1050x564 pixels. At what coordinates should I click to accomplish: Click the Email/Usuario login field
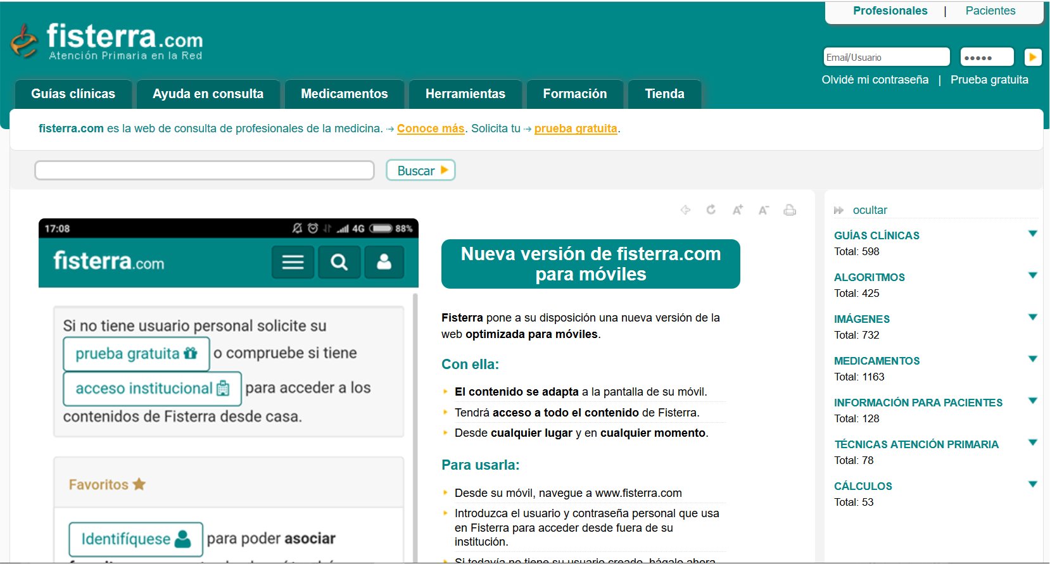point(886,57)
